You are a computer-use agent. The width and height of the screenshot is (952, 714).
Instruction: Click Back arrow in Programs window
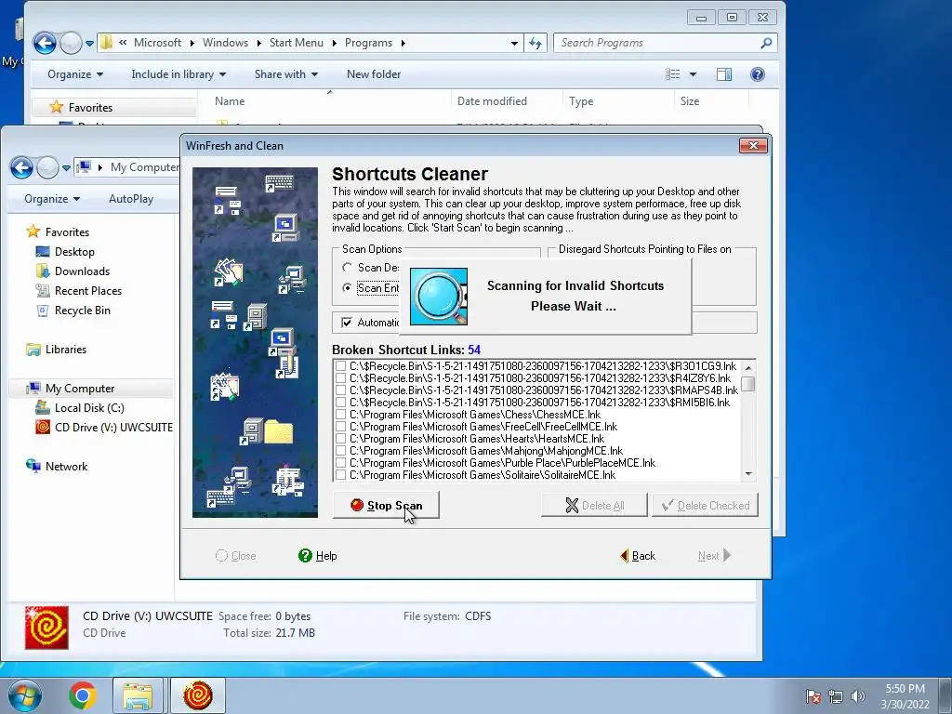[45, 43]
